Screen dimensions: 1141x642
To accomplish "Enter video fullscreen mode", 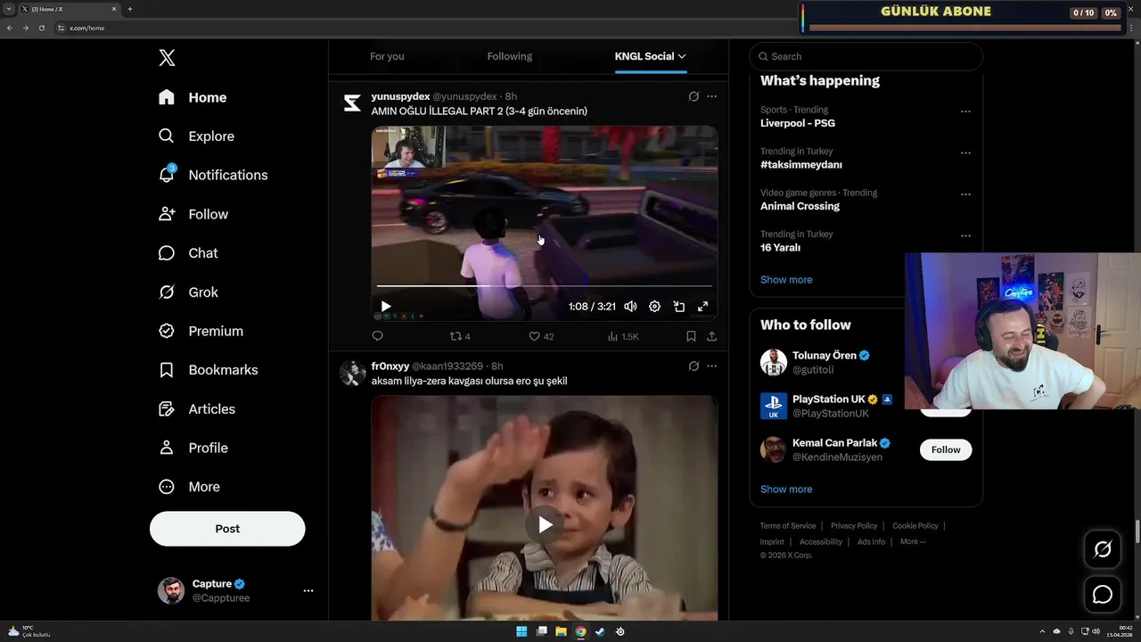I will pyautogui.click(x=702, y=306).
